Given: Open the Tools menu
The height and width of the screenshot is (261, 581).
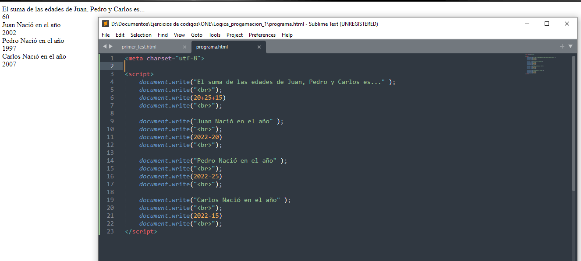Looking at the screenshot, I should click(x=215, y=35).
